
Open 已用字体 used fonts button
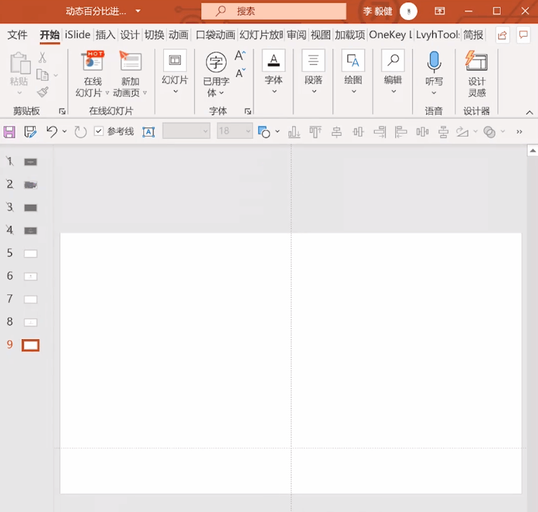point(216,74)
